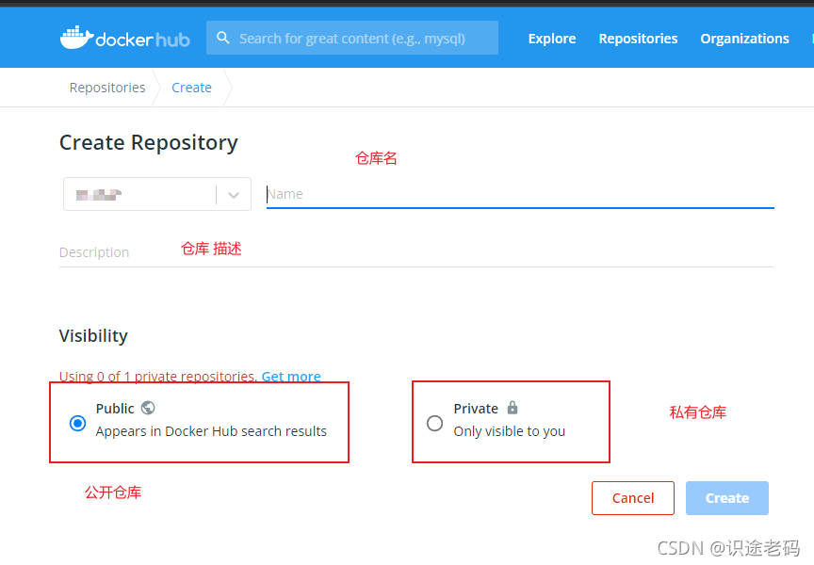This screenshot has width=814, height=565.
Task: Focus the repository Name field
Action: [x=520, y=194]
